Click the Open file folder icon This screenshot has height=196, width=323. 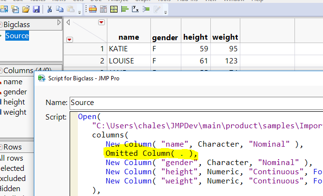click(x=26, y=9)
